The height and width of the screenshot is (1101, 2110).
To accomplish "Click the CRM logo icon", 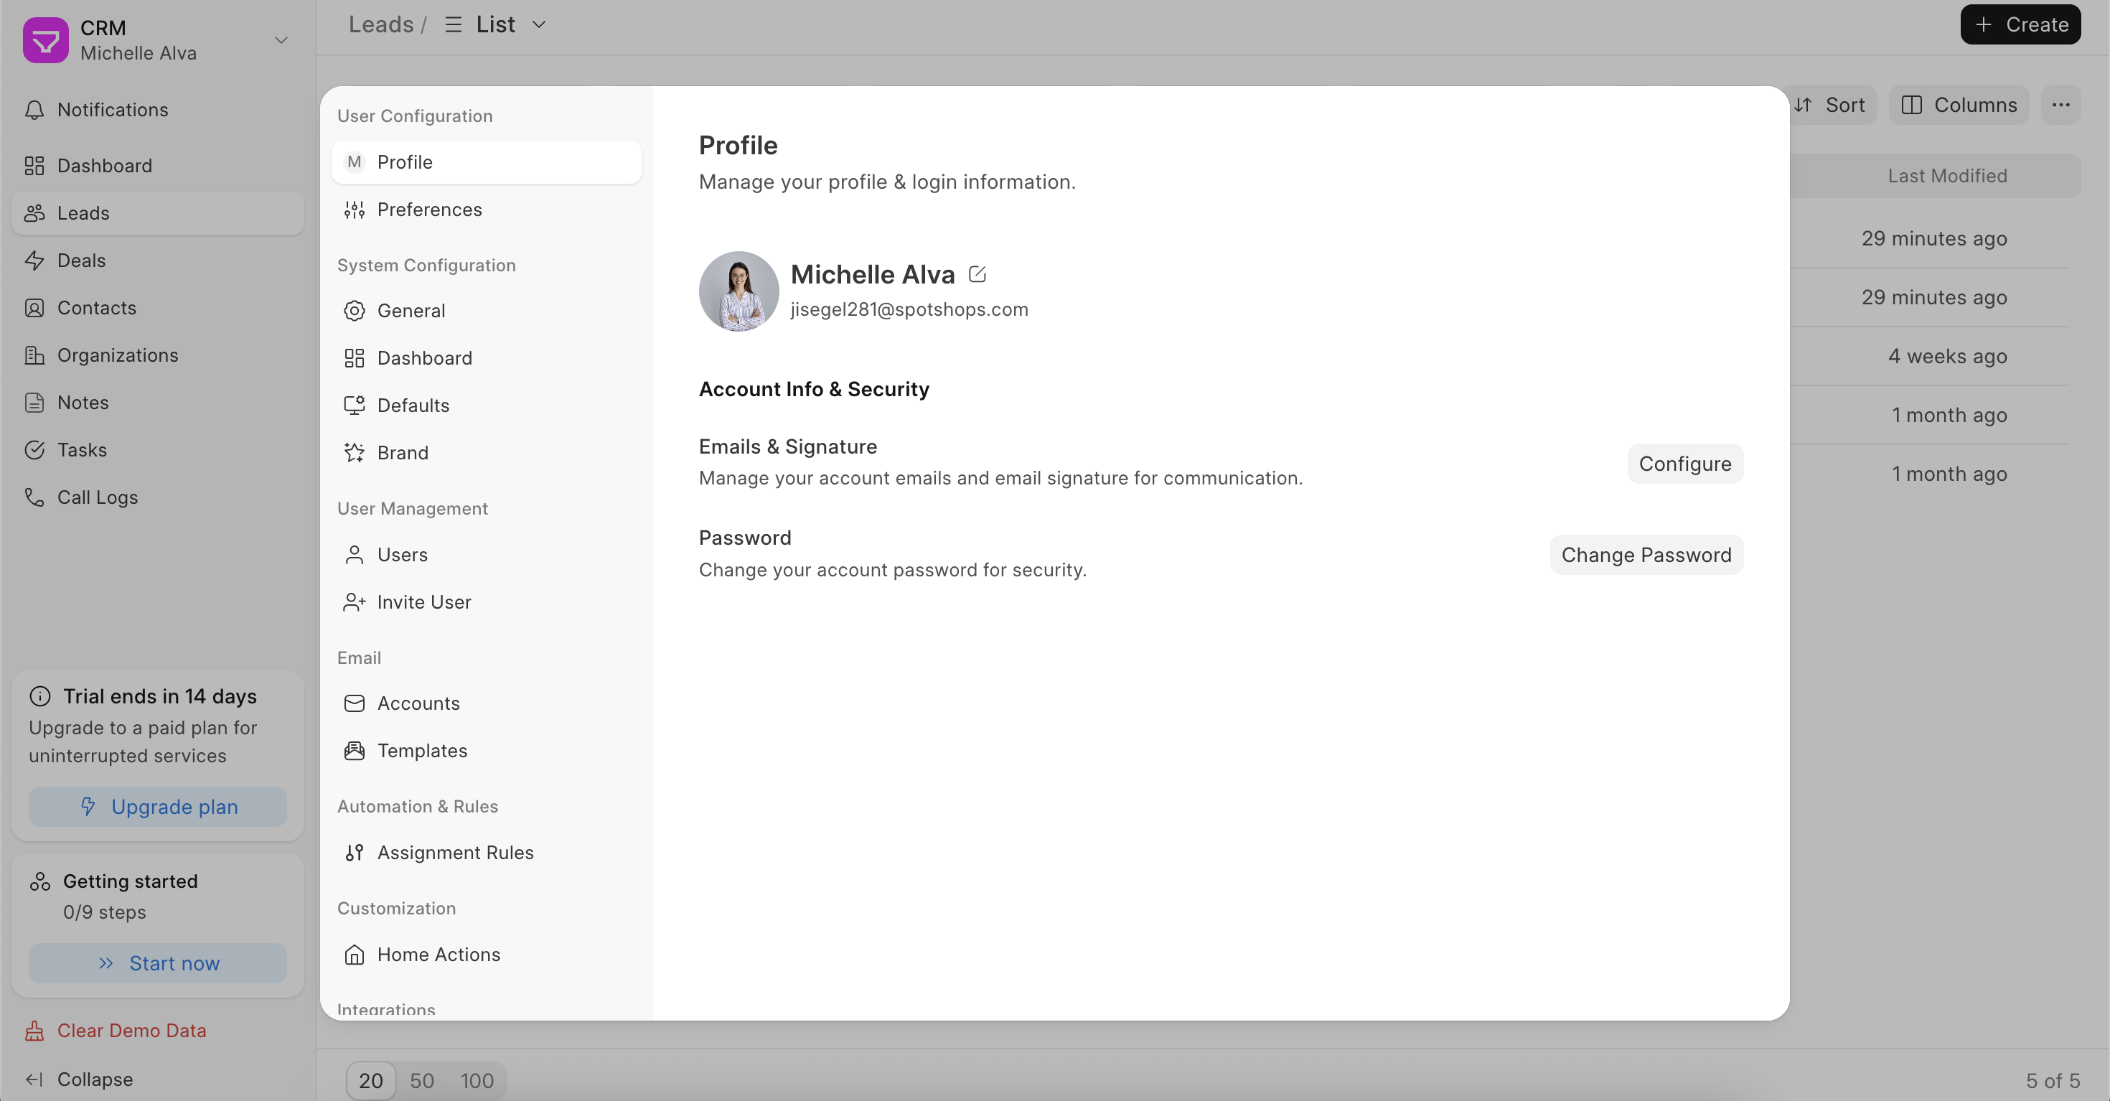I will 46,40.
